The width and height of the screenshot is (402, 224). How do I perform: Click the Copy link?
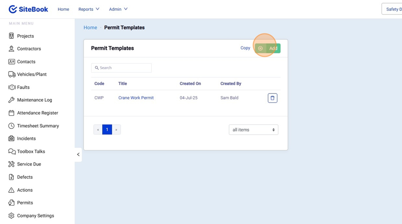(x=245, y=48)
